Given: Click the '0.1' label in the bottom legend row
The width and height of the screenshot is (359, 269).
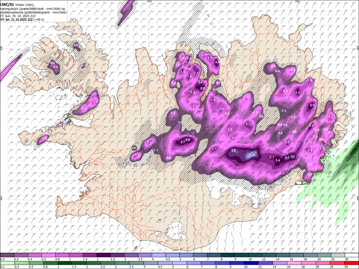Looking at the screenshot, I should (x=2, y=267).
